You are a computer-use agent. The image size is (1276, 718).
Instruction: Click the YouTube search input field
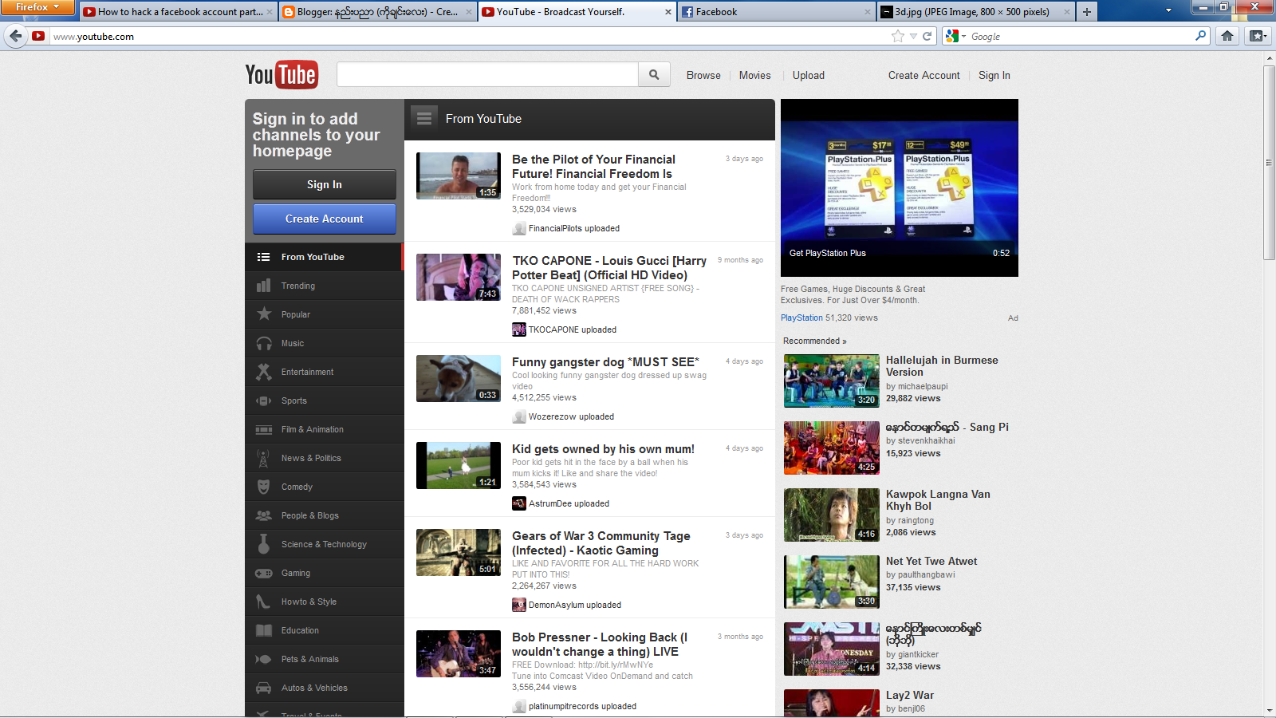click(487, 74)
